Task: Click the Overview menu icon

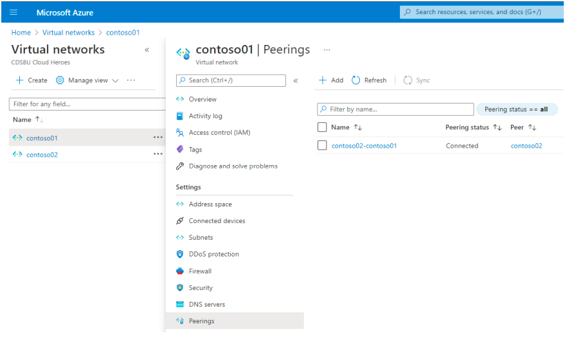Action: point(180,99)
